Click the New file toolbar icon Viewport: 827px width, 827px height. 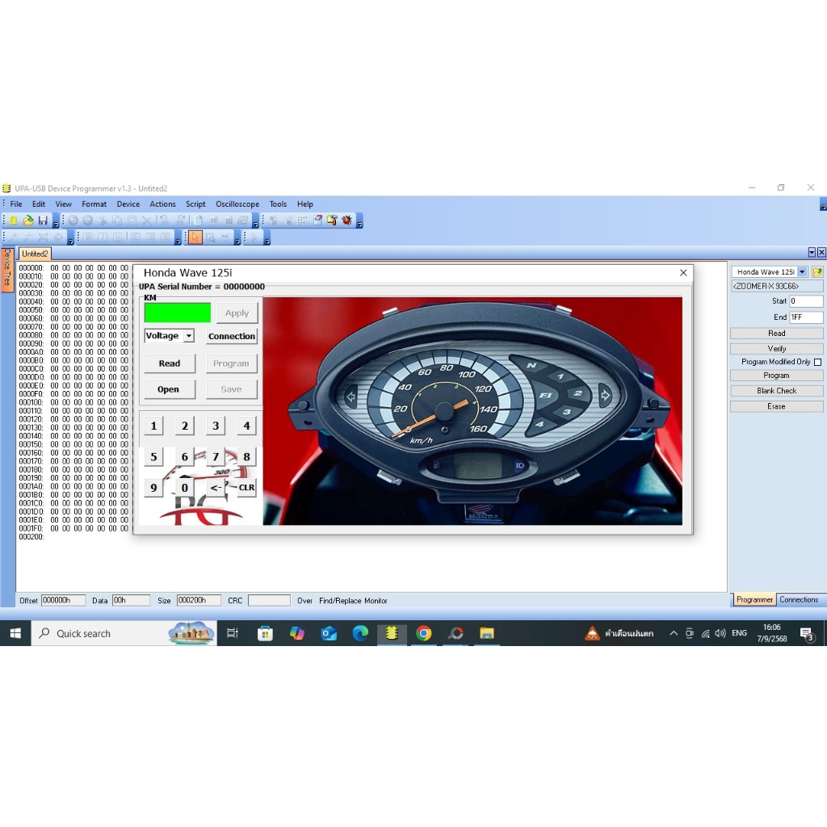13,220
